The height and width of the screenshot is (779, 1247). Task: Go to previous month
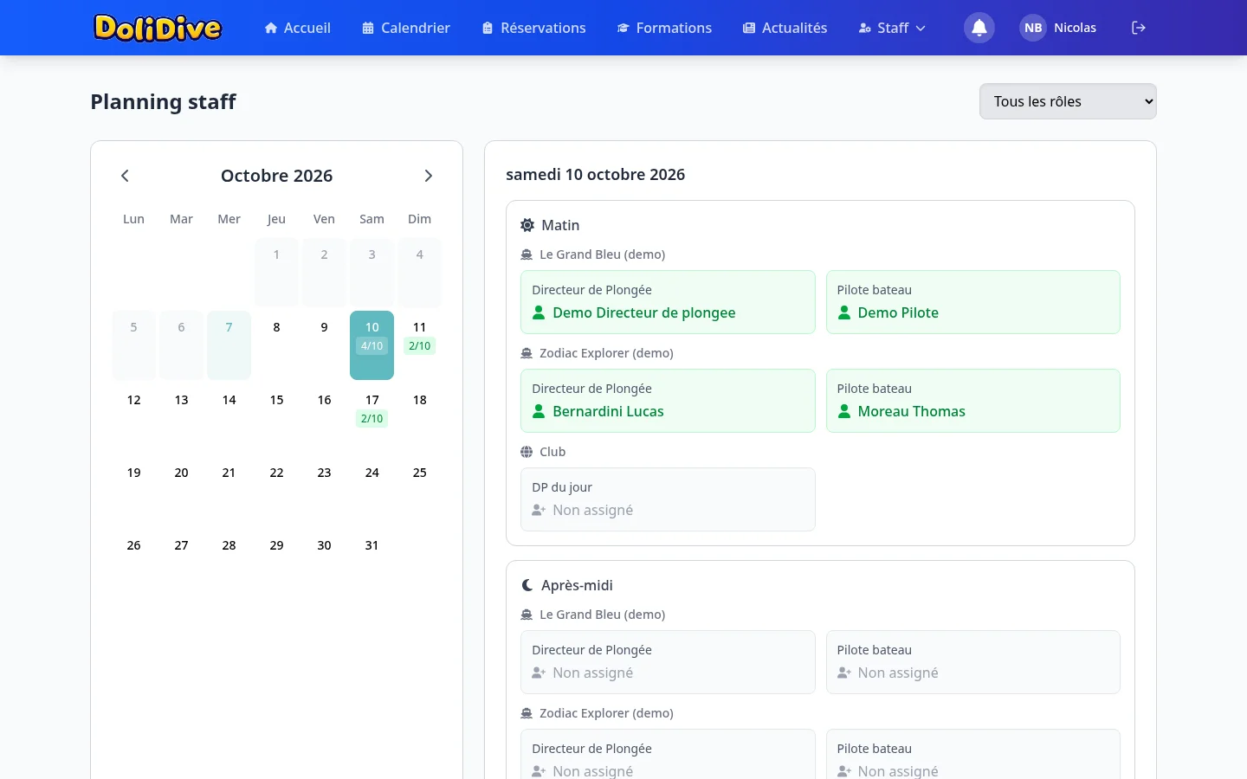pos(125,176)
